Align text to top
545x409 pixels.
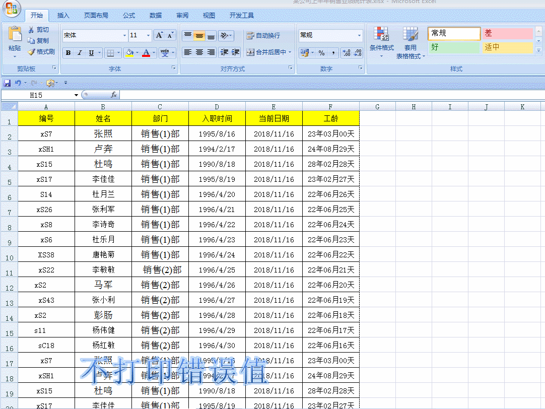(188, 35)
